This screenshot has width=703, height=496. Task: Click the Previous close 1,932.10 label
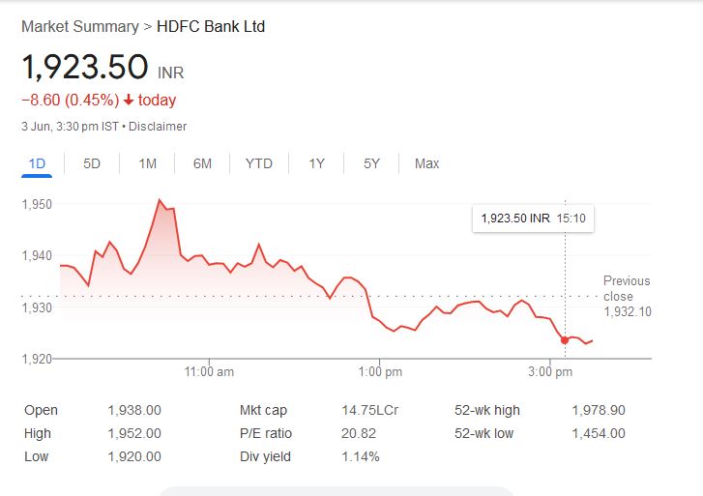pos(628,297)
